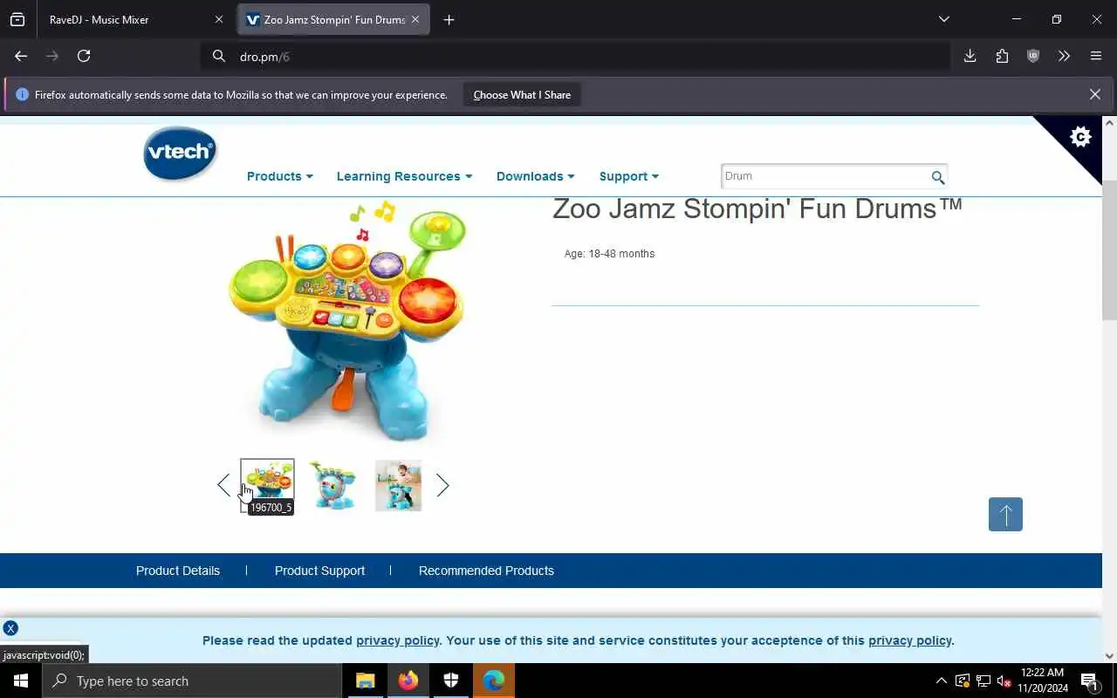Screen dimensions: 1117x698
Task: List all tabs dropdown arrow
Action: (943, 19)
